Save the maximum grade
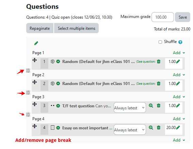Image resolution: width=193 pixels, height=149 pixels. pos(183,17)
